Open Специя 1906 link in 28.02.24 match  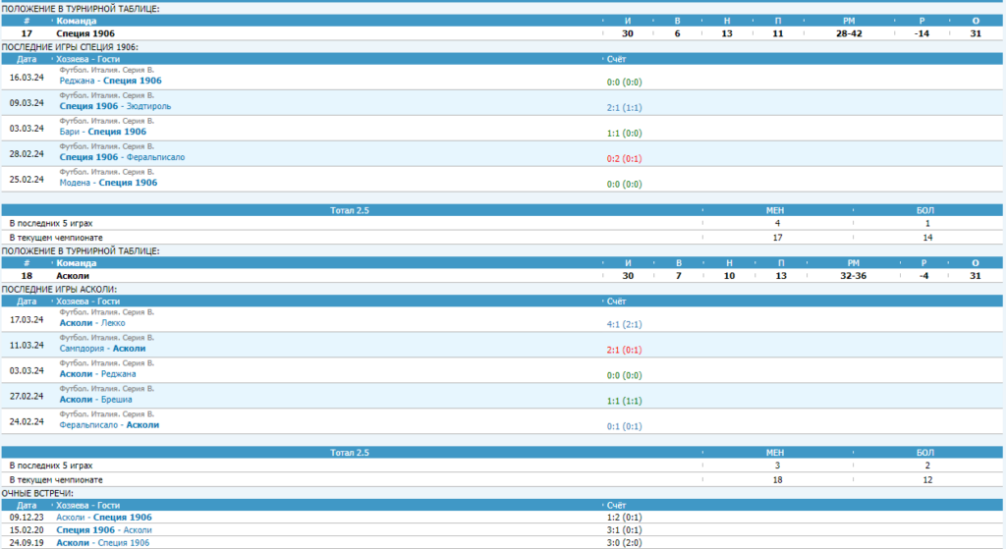coord(88,157)
